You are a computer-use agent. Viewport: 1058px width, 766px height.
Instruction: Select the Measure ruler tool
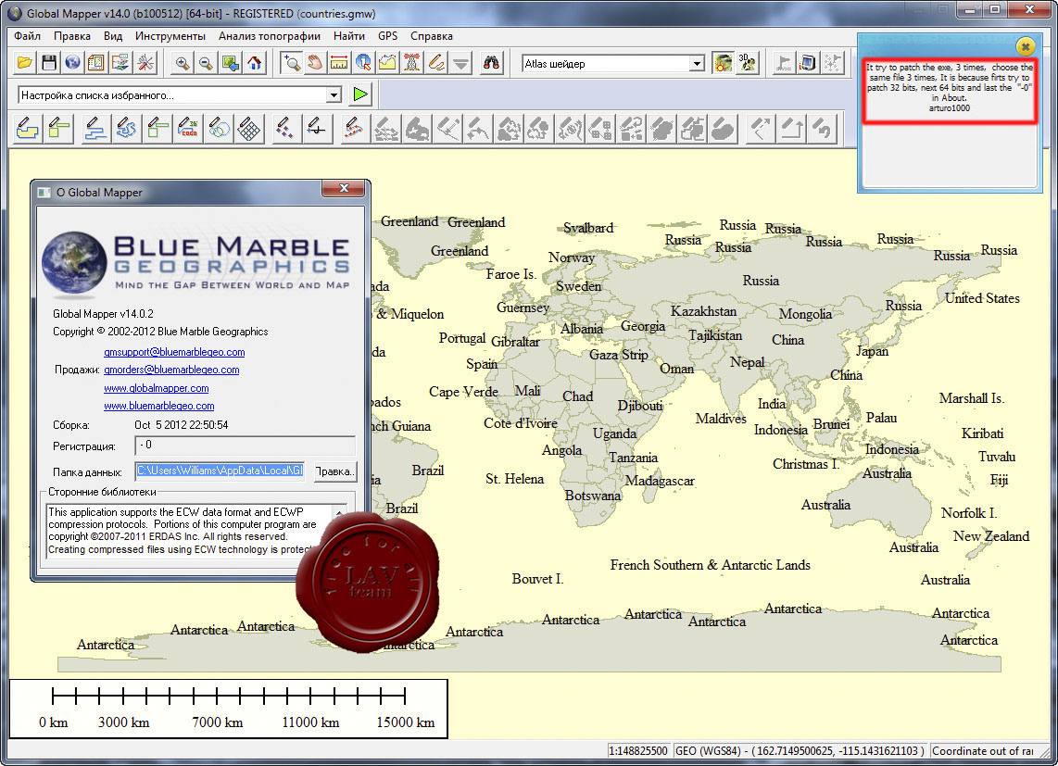(339, 63)
